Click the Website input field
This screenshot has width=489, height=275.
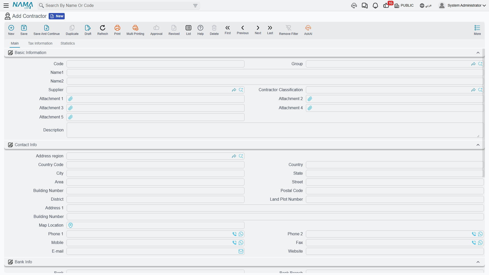tap(395, 251)
